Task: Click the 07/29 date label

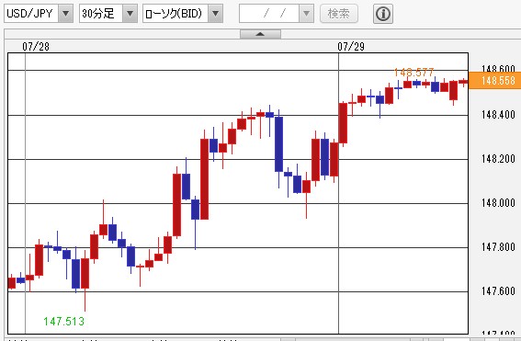Action: point(351,47)
